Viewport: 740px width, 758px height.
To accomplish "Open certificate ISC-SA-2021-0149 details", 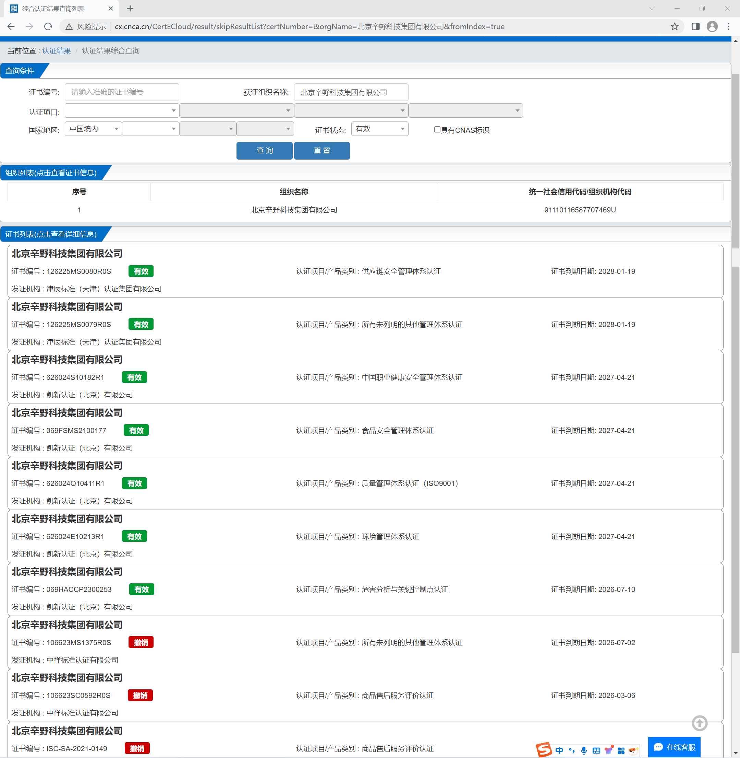I will [365, 740].
